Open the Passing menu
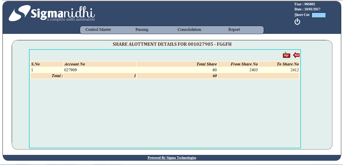The height and width of the screenshot is (165, 343). (142, 30)
